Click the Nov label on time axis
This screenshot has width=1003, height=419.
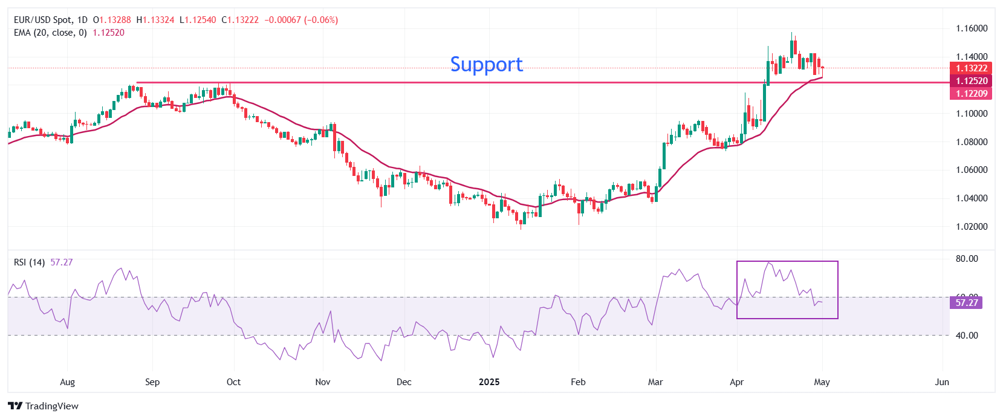[x=323, y=382]
